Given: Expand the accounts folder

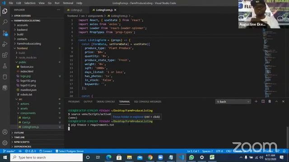Looking at the screenshot, I should click(x=22, y=25).
